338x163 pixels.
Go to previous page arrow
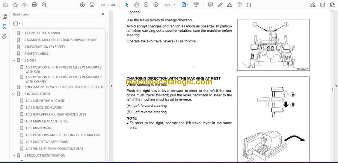coord(82,5)
